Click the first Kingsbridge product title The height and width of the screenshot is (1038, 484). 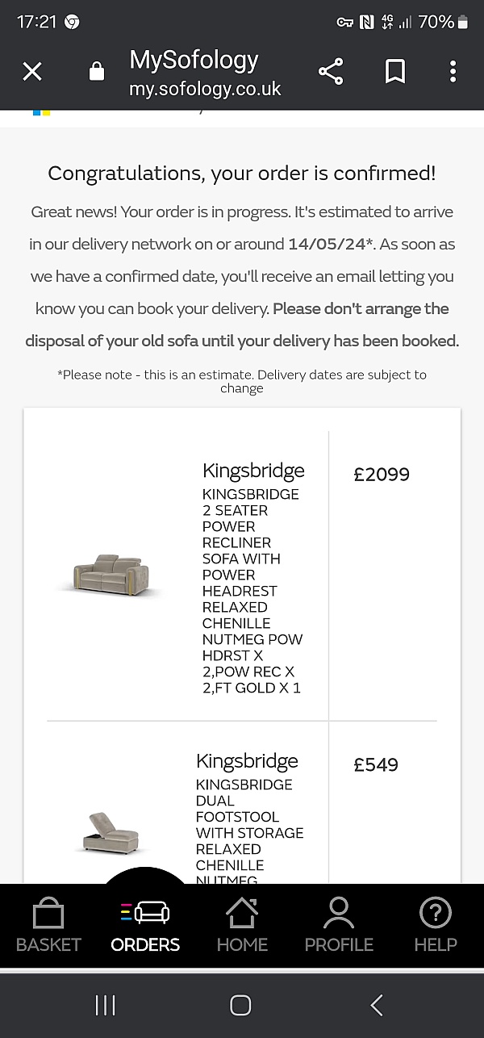click(253, 471)
